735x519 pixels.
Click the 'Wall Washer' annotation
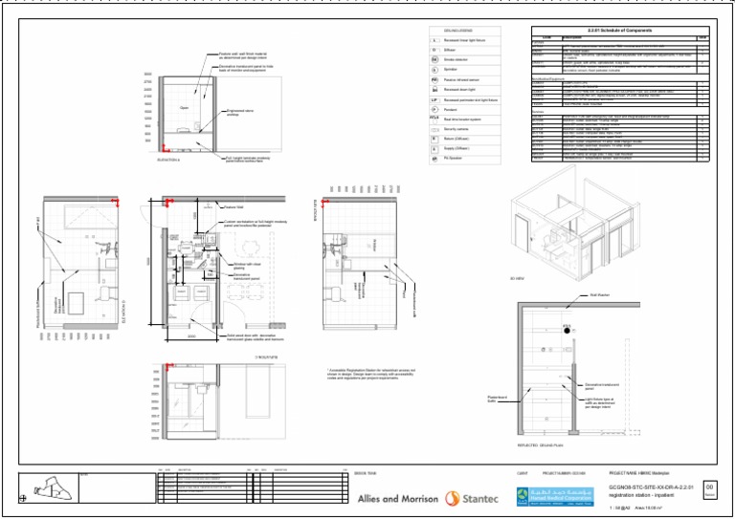pos(599,295)
